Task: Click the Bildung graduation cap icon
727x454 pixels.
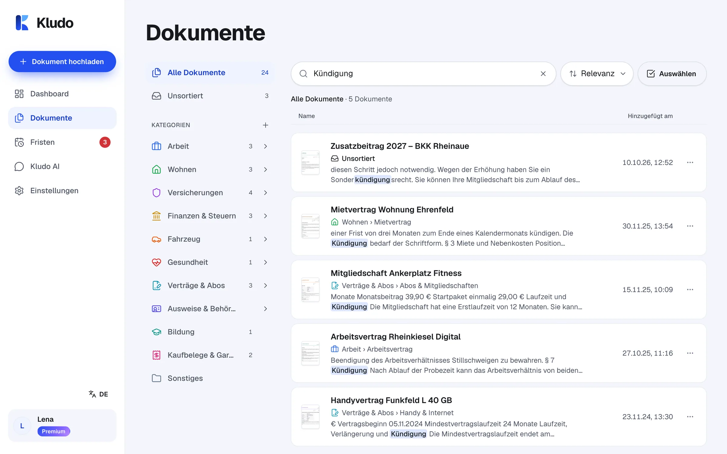Action: (156, 332)
